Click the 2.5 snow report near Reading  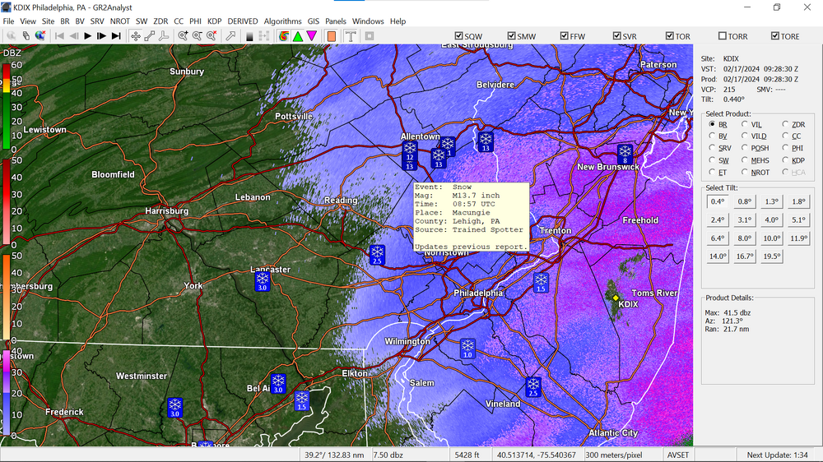[377, 255]
